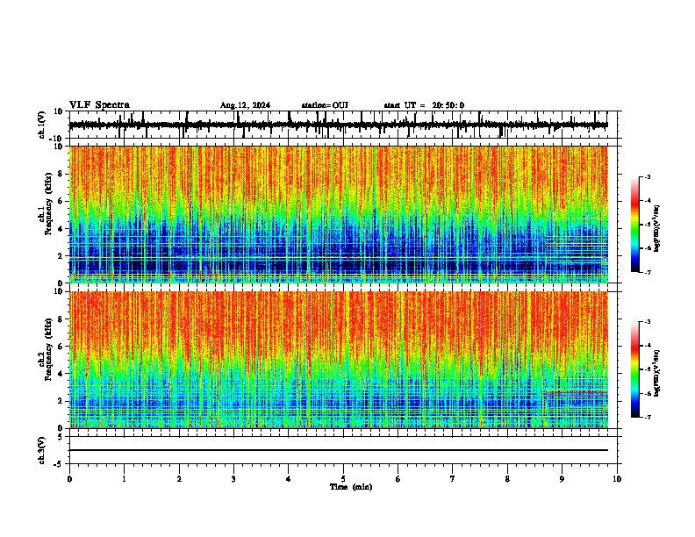Click the -3 tick on ch.1 colorbar
This screenshot has width=695, height=537.
(648, 176)
